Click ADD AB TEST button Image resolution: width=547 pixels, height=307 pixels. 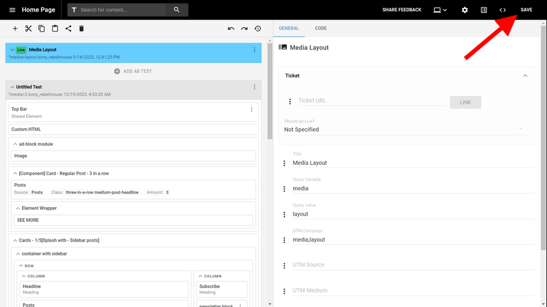[x=133, y=71]
